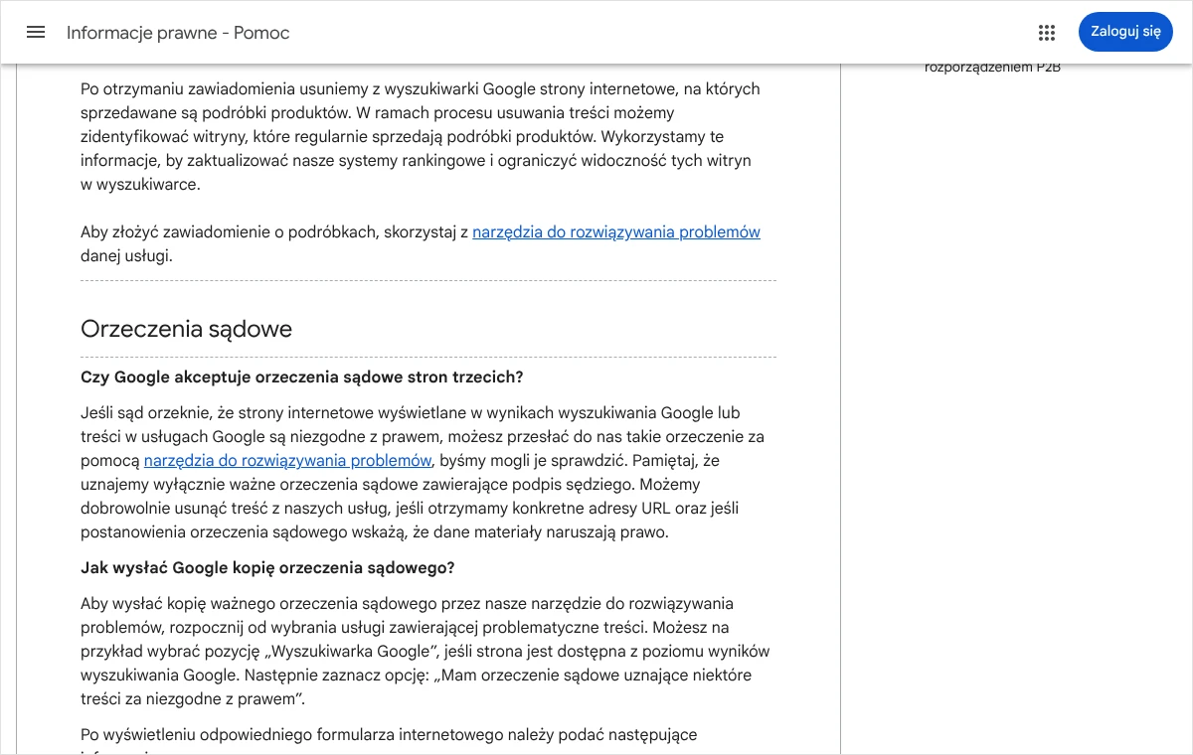
Task: Click the paragraph starting Aby wysłać kopię ważnego
Action: click(x=426, y=652)
